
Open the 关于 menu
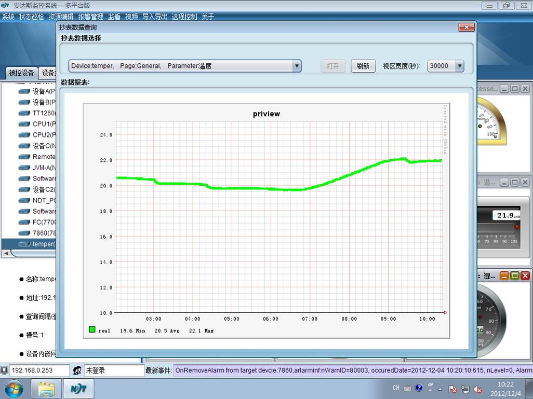(x=208, y=17)
